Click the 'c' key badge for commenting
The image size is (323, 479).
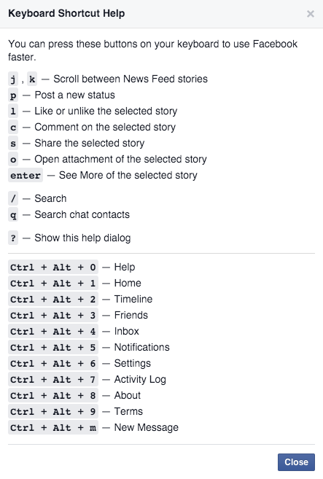coord(13,128)
